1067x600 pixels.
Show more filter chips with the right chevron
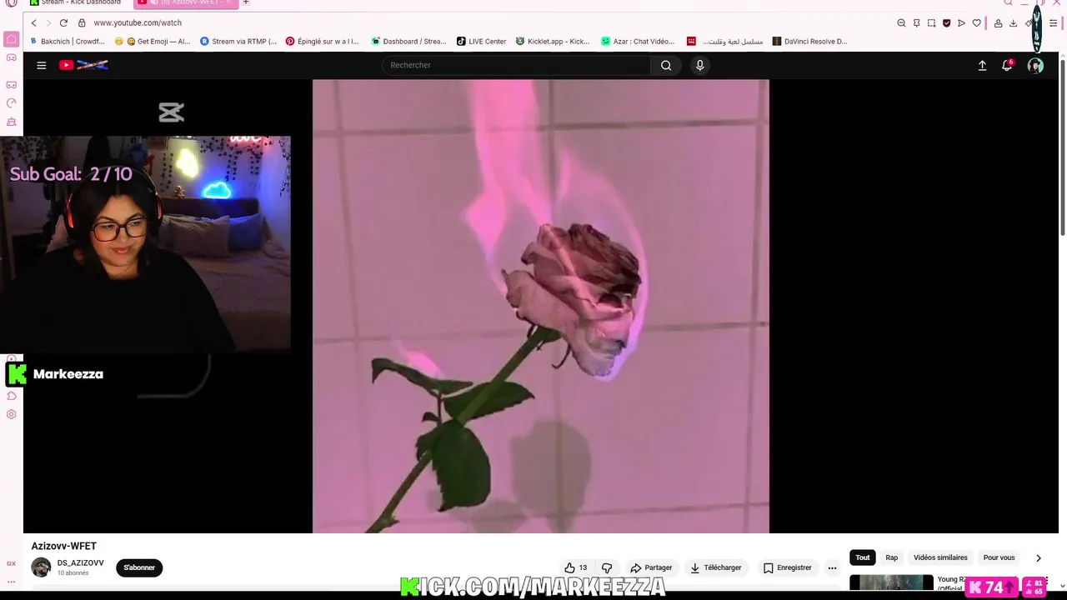(x=1038, y=557)
